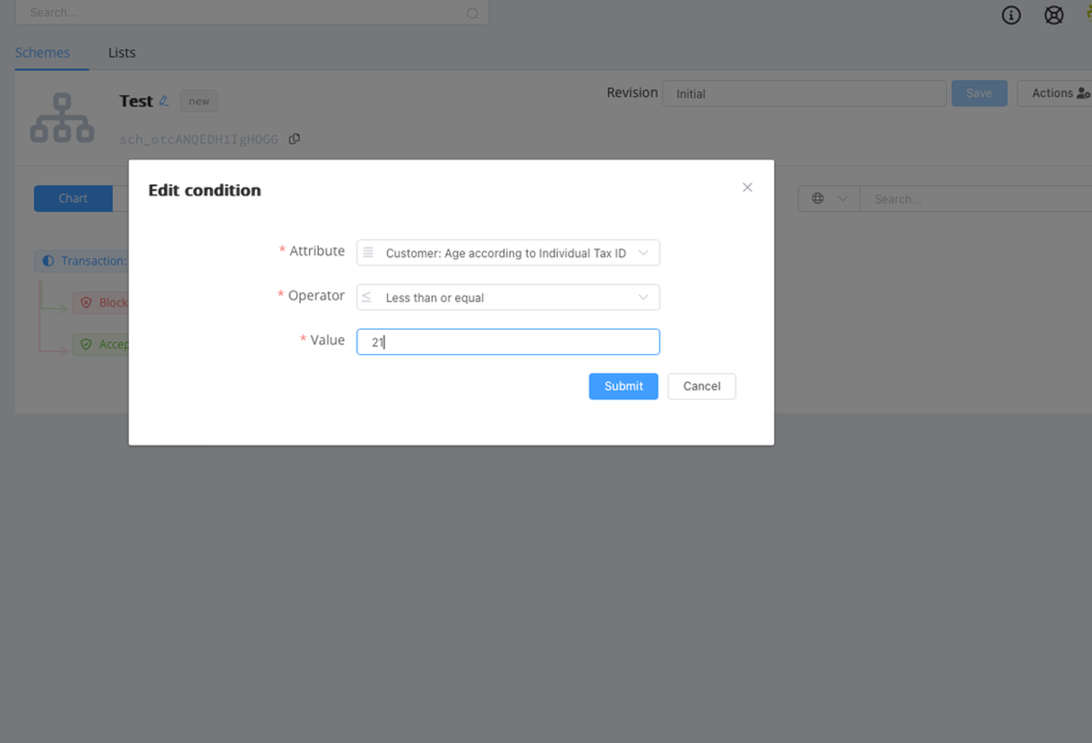Switch to the Lists tab

[121, 53]
